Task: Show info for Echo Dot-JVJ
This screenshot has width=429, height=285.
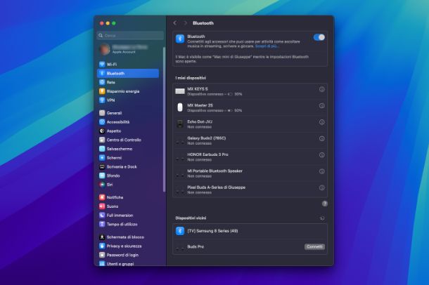Action: [322, 122]
